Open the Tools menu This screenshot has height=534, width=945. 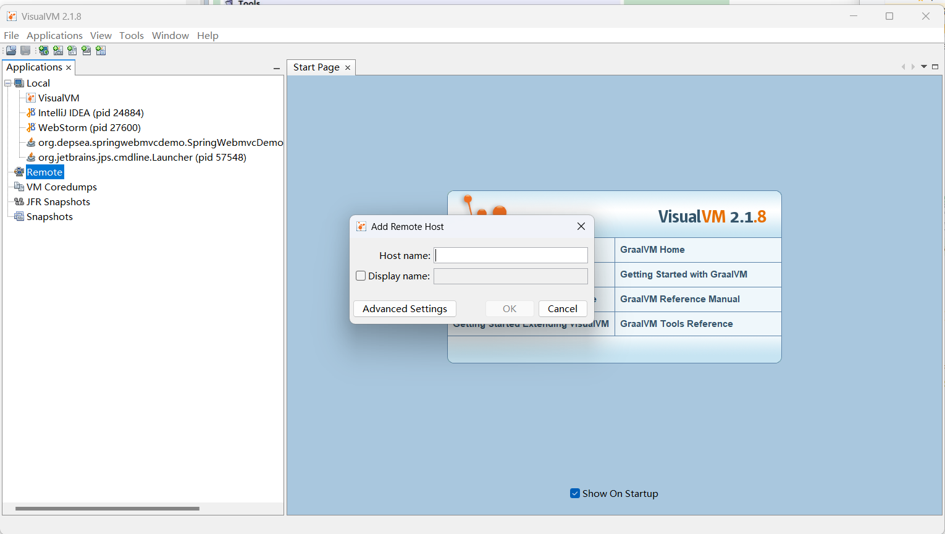[x=131, y=35]
